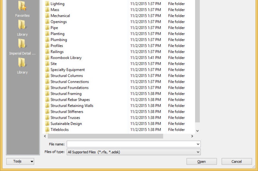The width and height of the screenshot is (258, 171).
Task: Click the Lighting folder icon
Action: point(47,4)
